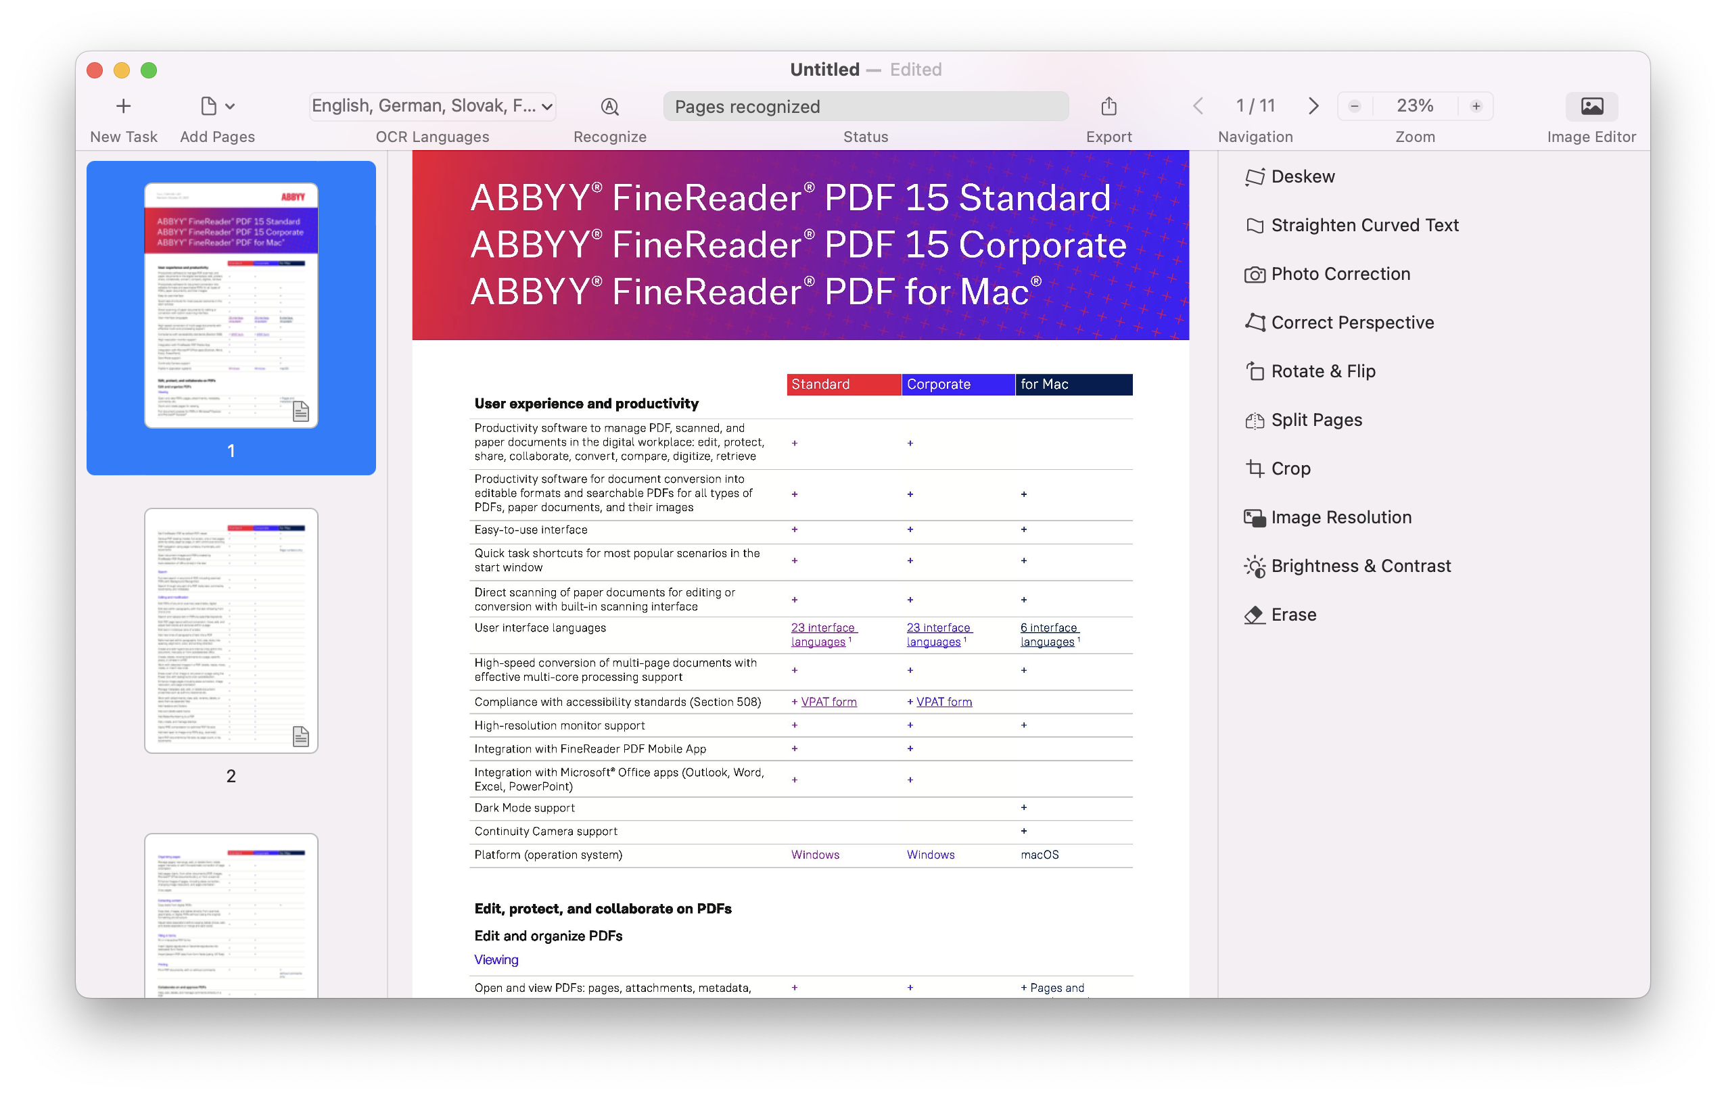Open Image Resolution settings
Image resolution: width=1726 pixels, height=1098 pixels.
click(1340, 517)
